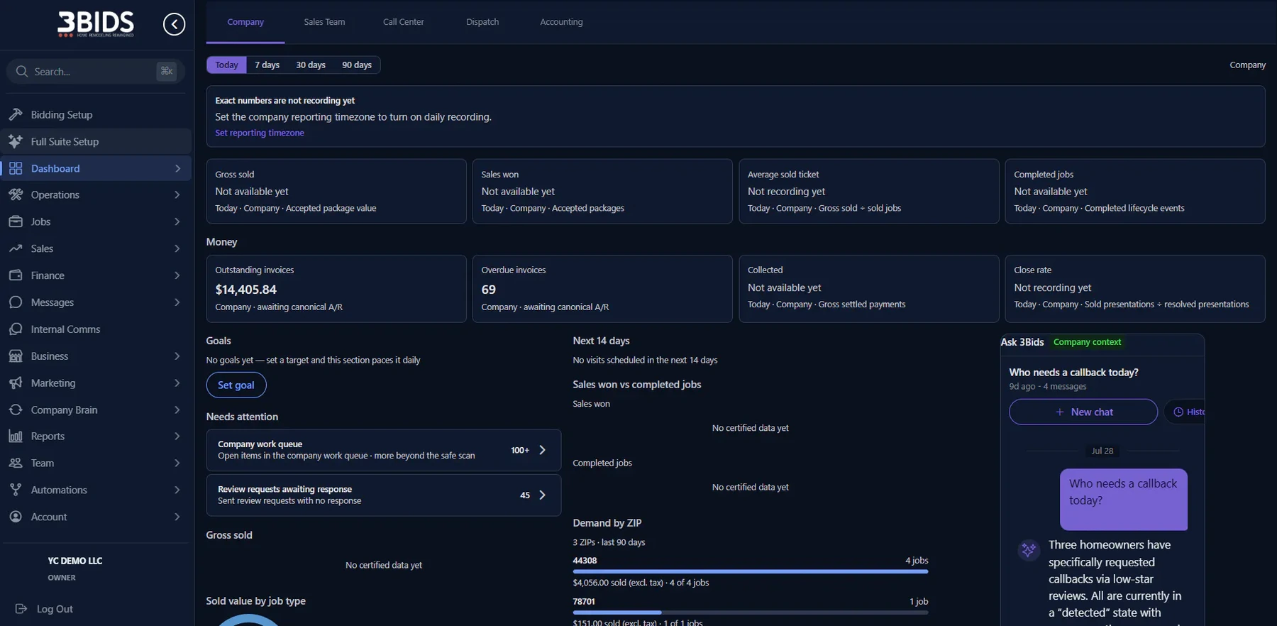Image resolution: width=1277 pixels, height=626 pixels.
Task: Open the Company work queue item
Action: 383,450
